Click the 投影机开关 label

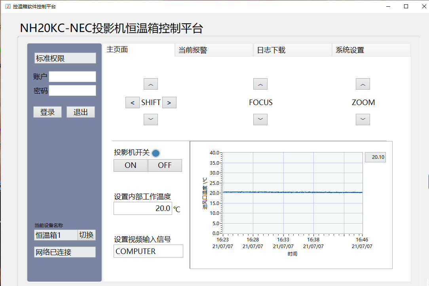(132, 152)
